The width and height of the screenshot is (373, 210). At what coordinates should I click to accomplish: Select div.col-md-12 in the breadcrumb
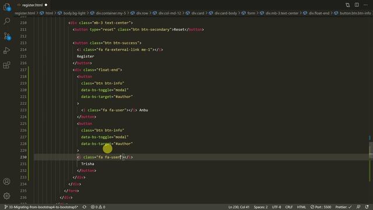click(x=170, y=13)
